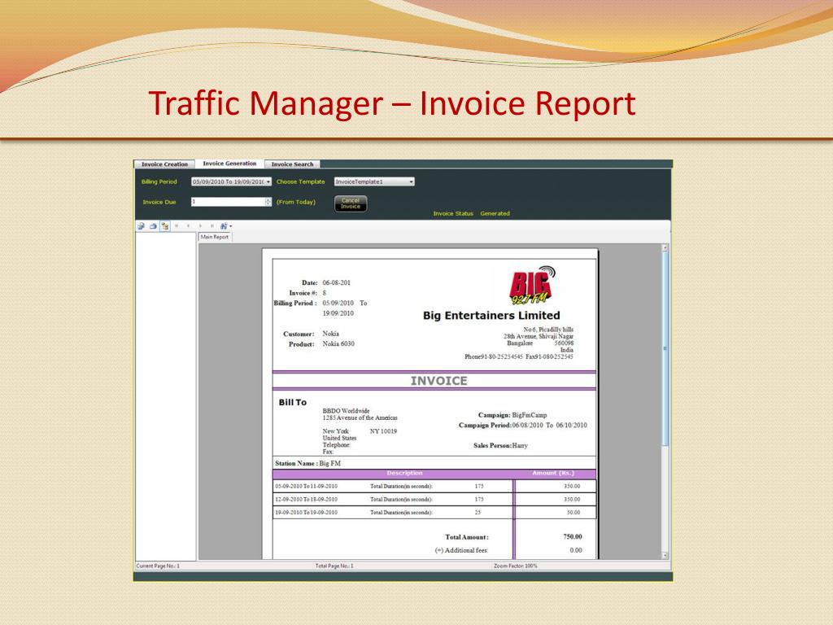
Task: Click the 'Invoice Due' form label
Action: pos(159,202)
